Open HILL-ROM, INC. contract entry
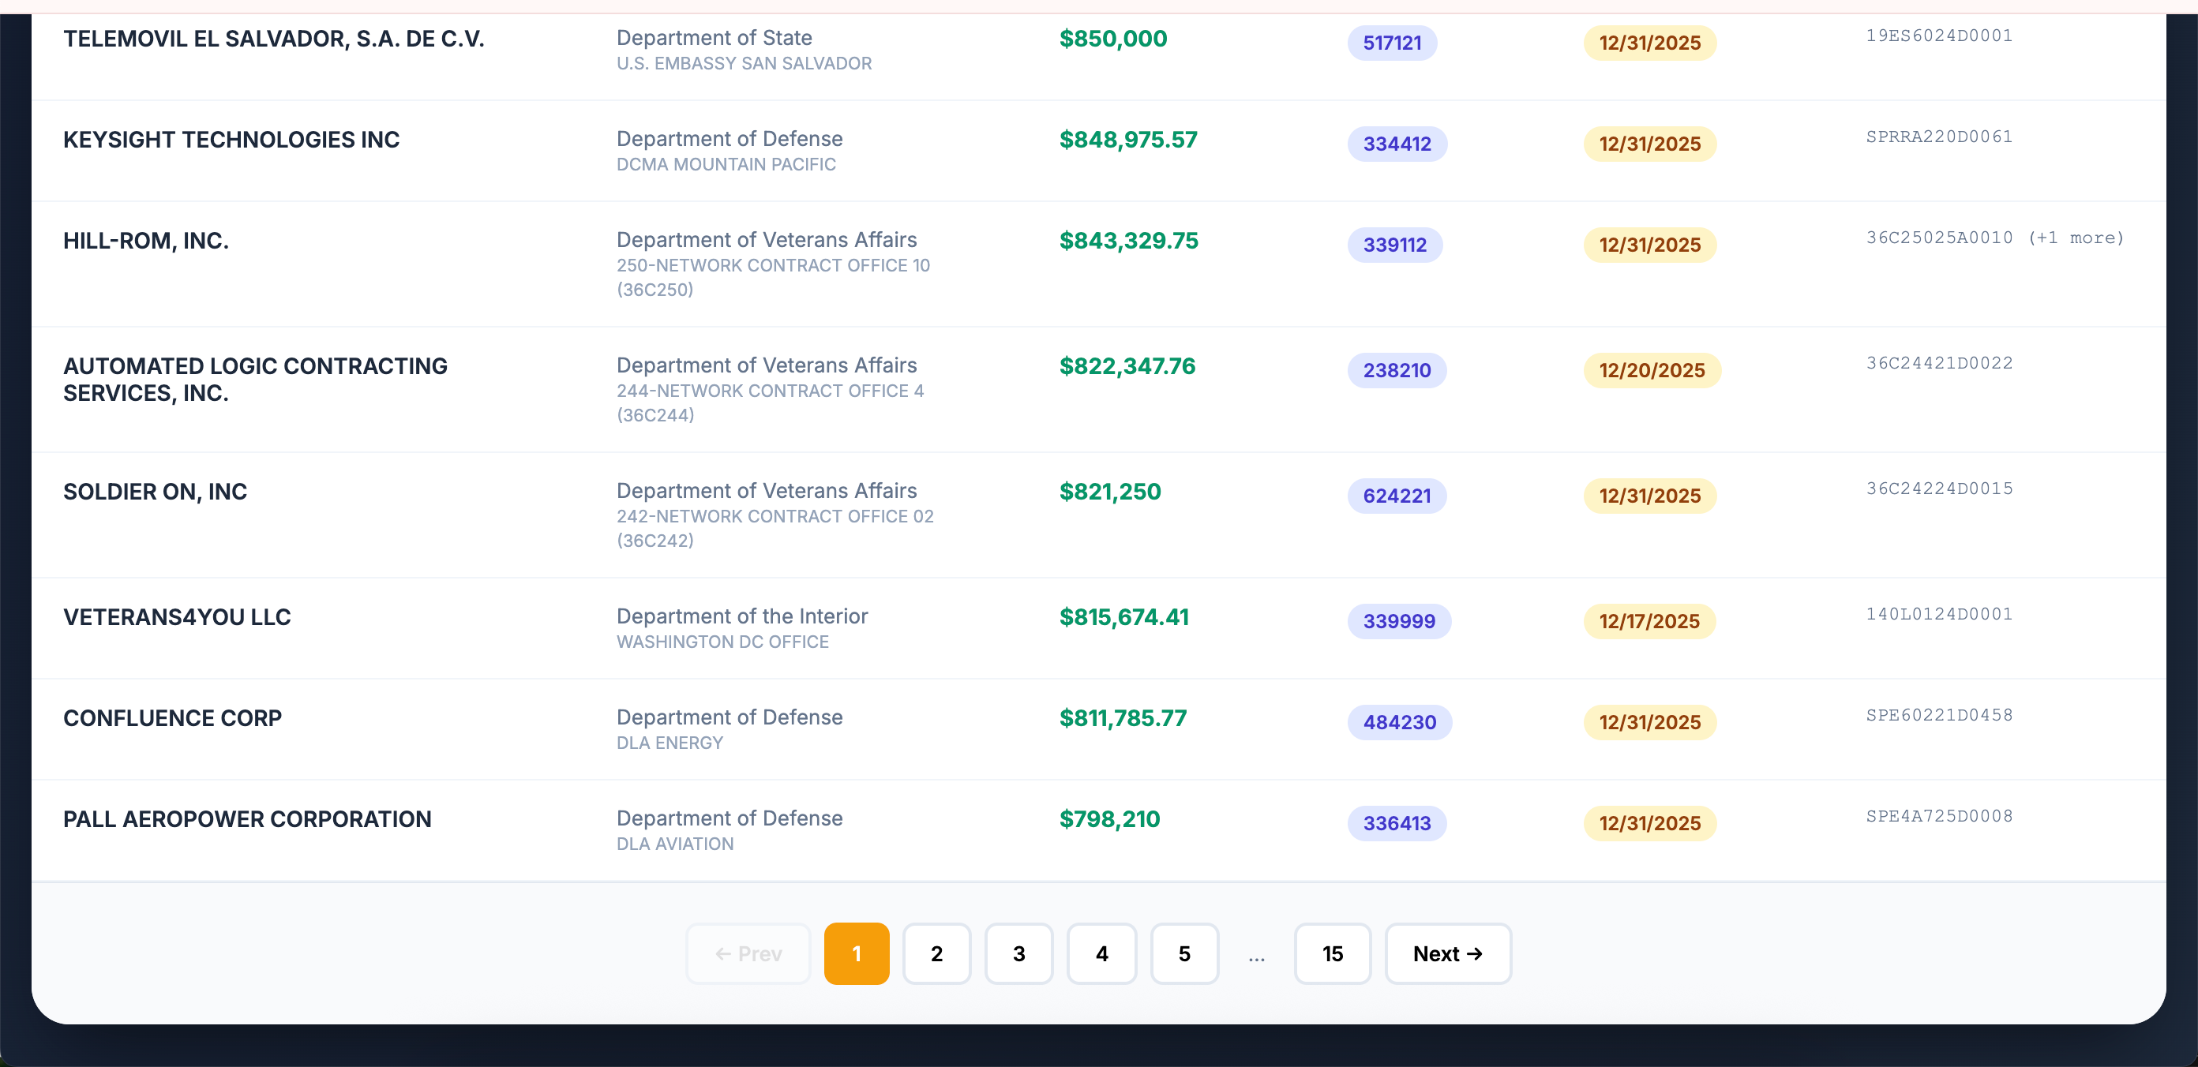Viewport: 2198px width, 1067px height. [x=146, y=241]
